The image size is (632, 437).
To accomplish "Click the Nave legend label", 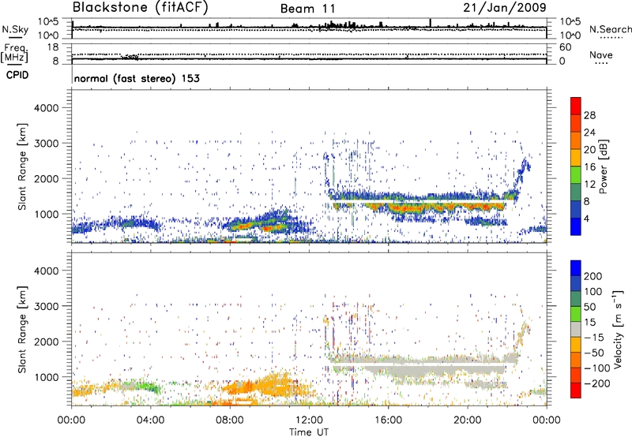I will pos(600,54).
